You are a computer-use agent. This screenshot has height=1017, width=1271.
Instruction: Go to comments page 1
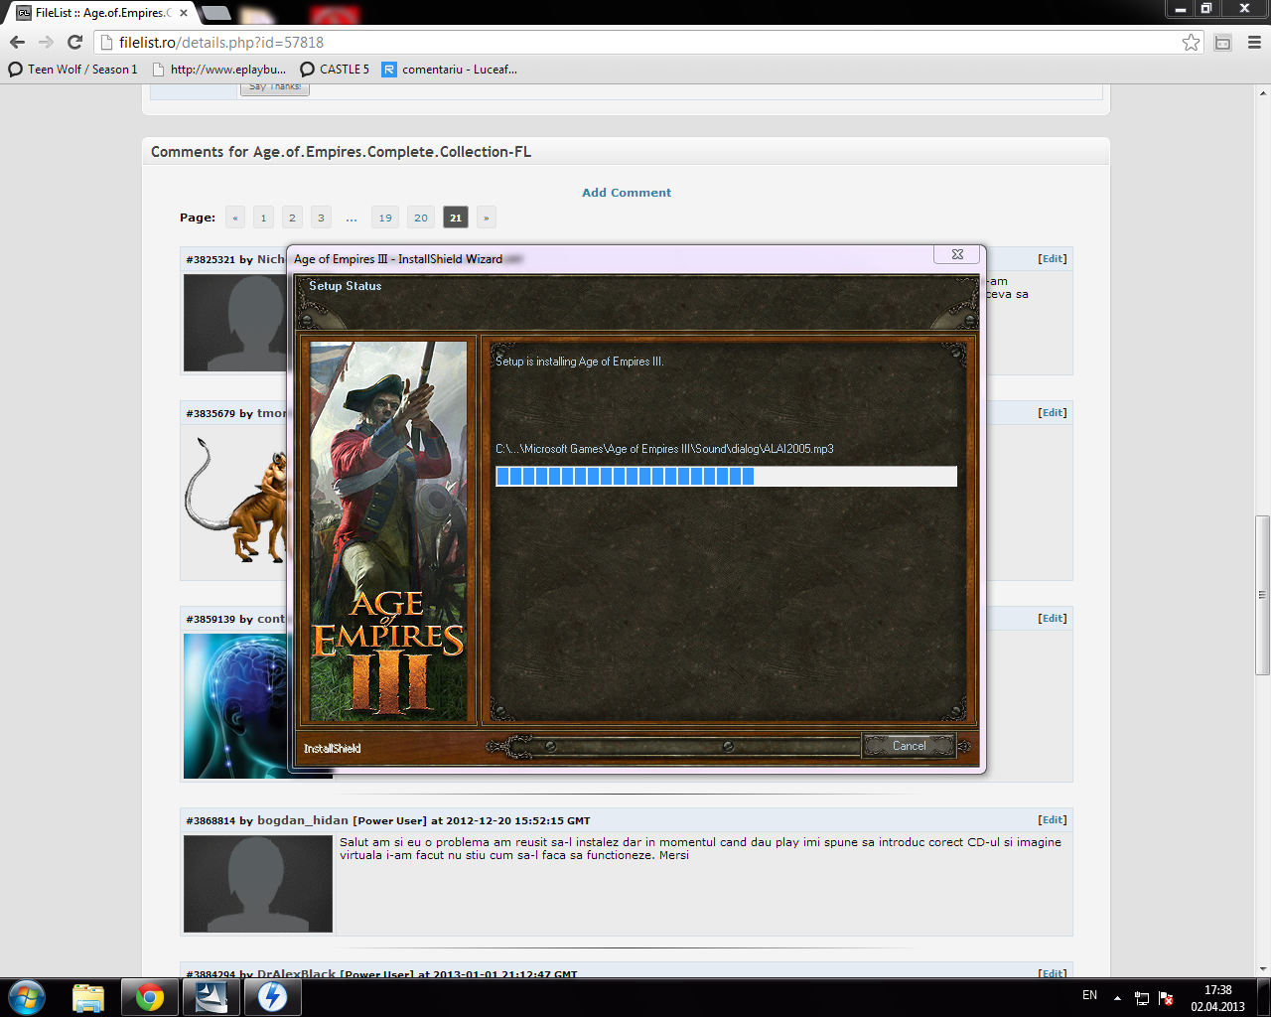(x=263, y=218)
